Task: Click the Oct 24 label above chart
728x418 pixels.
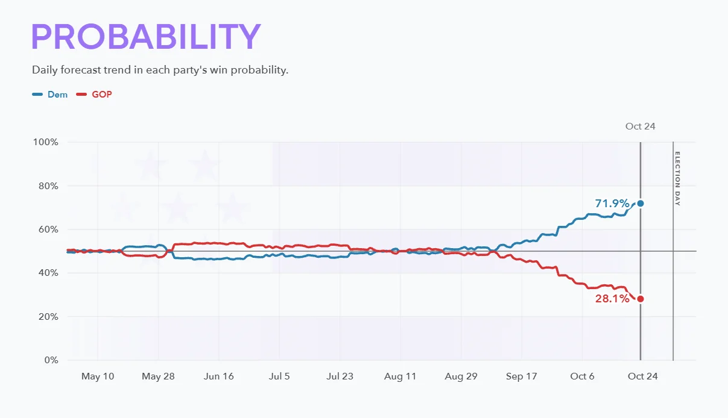Action: [x=641, y=126]
